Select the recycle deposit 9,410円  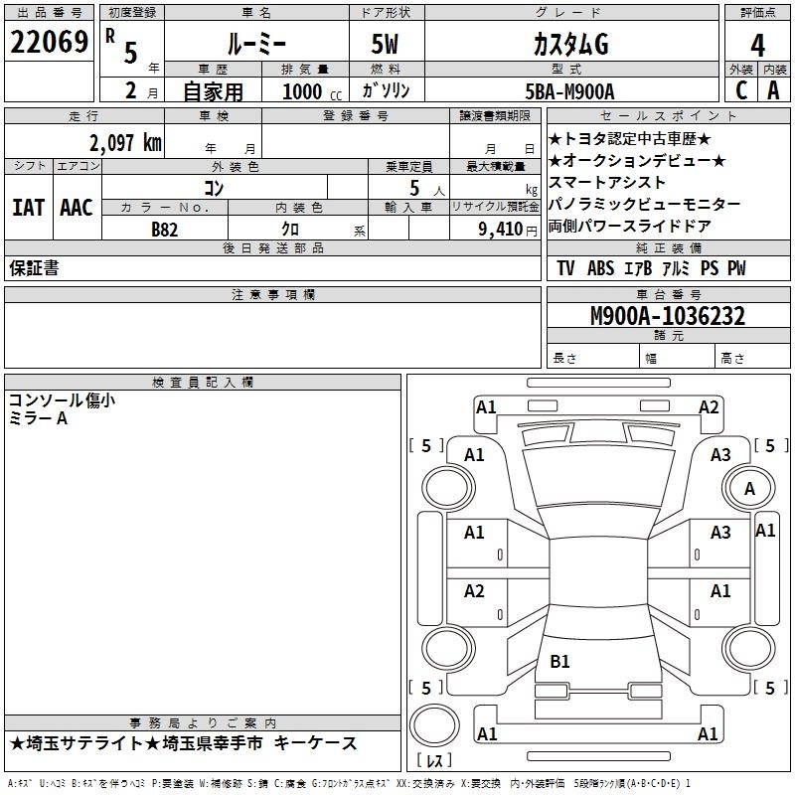[508, 230]
